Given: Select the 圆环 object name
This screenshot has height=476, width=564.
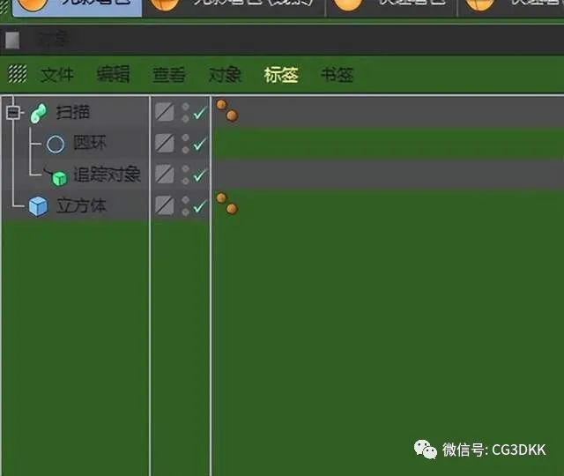Looking at the screenshot, I should click(x=90, y=143).
